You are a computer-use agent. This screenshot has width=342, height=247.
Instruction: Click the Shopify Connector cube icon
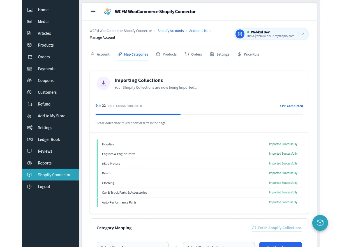tap(29, 175)
